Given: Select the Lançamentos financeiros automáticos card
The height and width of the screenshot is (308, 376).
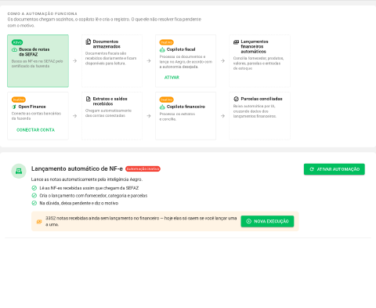Looking at the screenshot, I should (x=260, y=61).
